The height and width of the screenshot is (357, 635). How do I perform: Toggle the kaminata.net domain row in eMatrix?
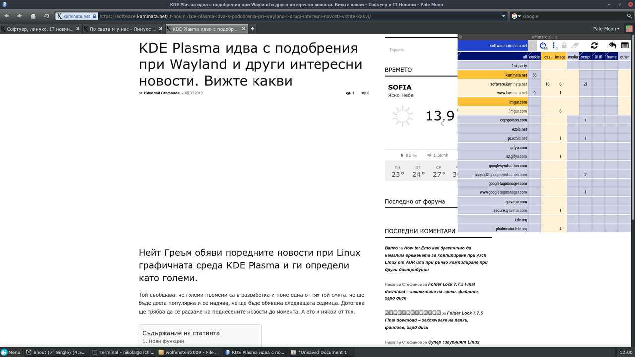point(493,75)
